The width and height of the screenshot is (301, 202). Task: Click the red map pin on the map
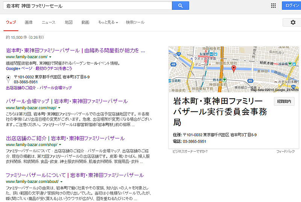tap(234, 69)
